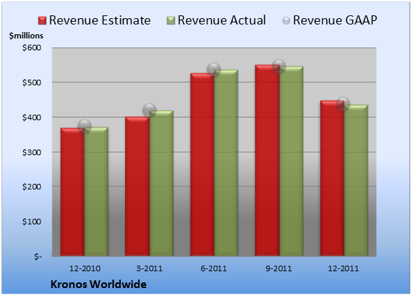The width and height of the screenshot is (411, 295).
Task: Select the 'Revenue Estimate' legend label
Action: [100, 20]
